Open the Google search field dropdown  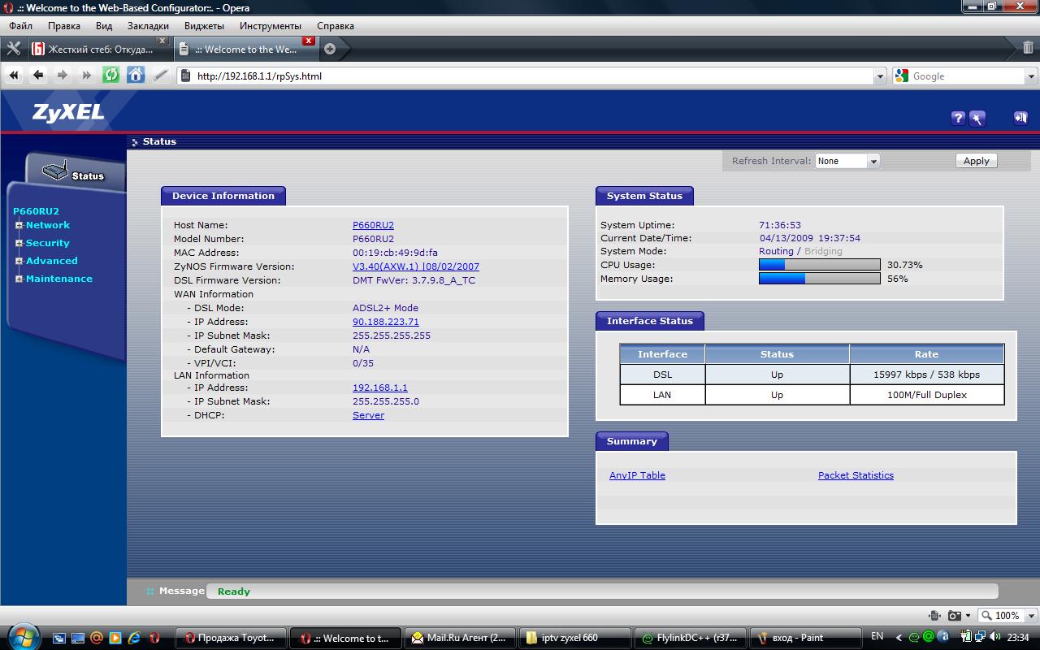click(x=1032, y=76)
